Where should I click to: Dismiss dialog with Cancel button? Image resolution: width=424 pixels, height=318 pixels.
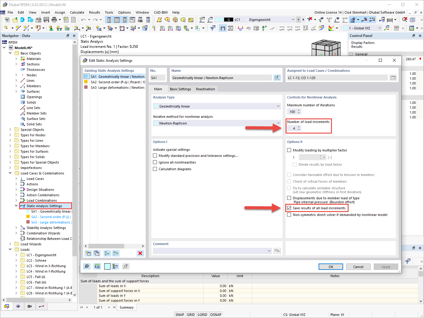click(x=358, y=267)
